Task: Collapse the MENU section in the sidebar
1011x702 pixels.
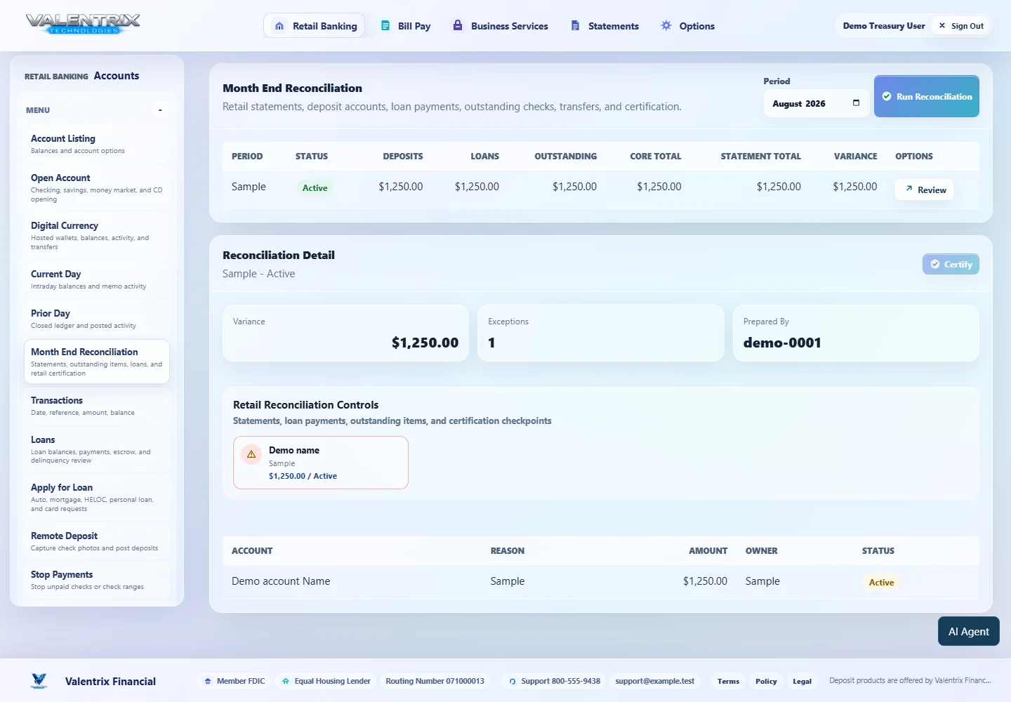Action: pyautogui.click(x=160, y=110)
